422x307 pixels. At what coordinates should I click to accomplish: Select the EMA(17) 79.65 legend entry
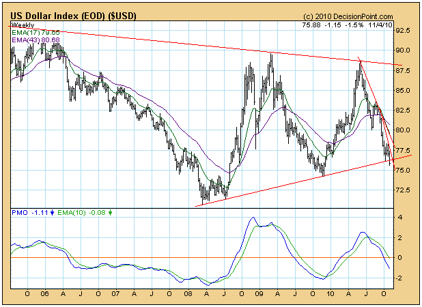pos(37,32)
